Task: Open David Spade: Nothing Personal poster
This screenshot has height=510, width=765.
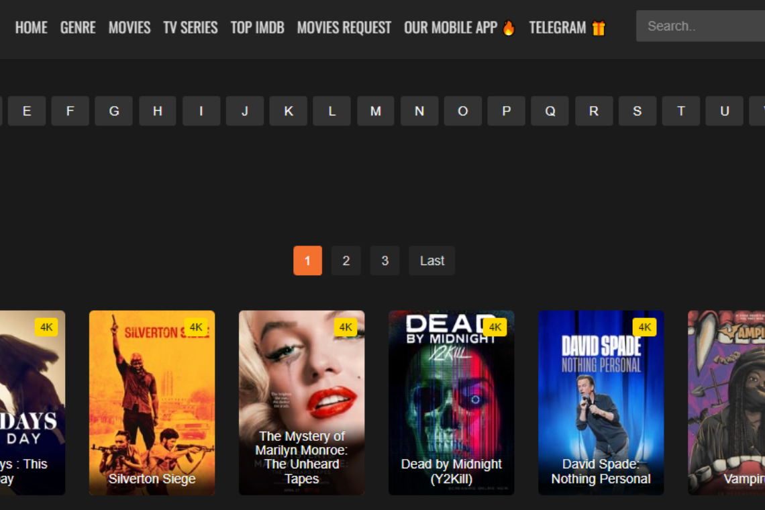Action: tap(601, 403)
